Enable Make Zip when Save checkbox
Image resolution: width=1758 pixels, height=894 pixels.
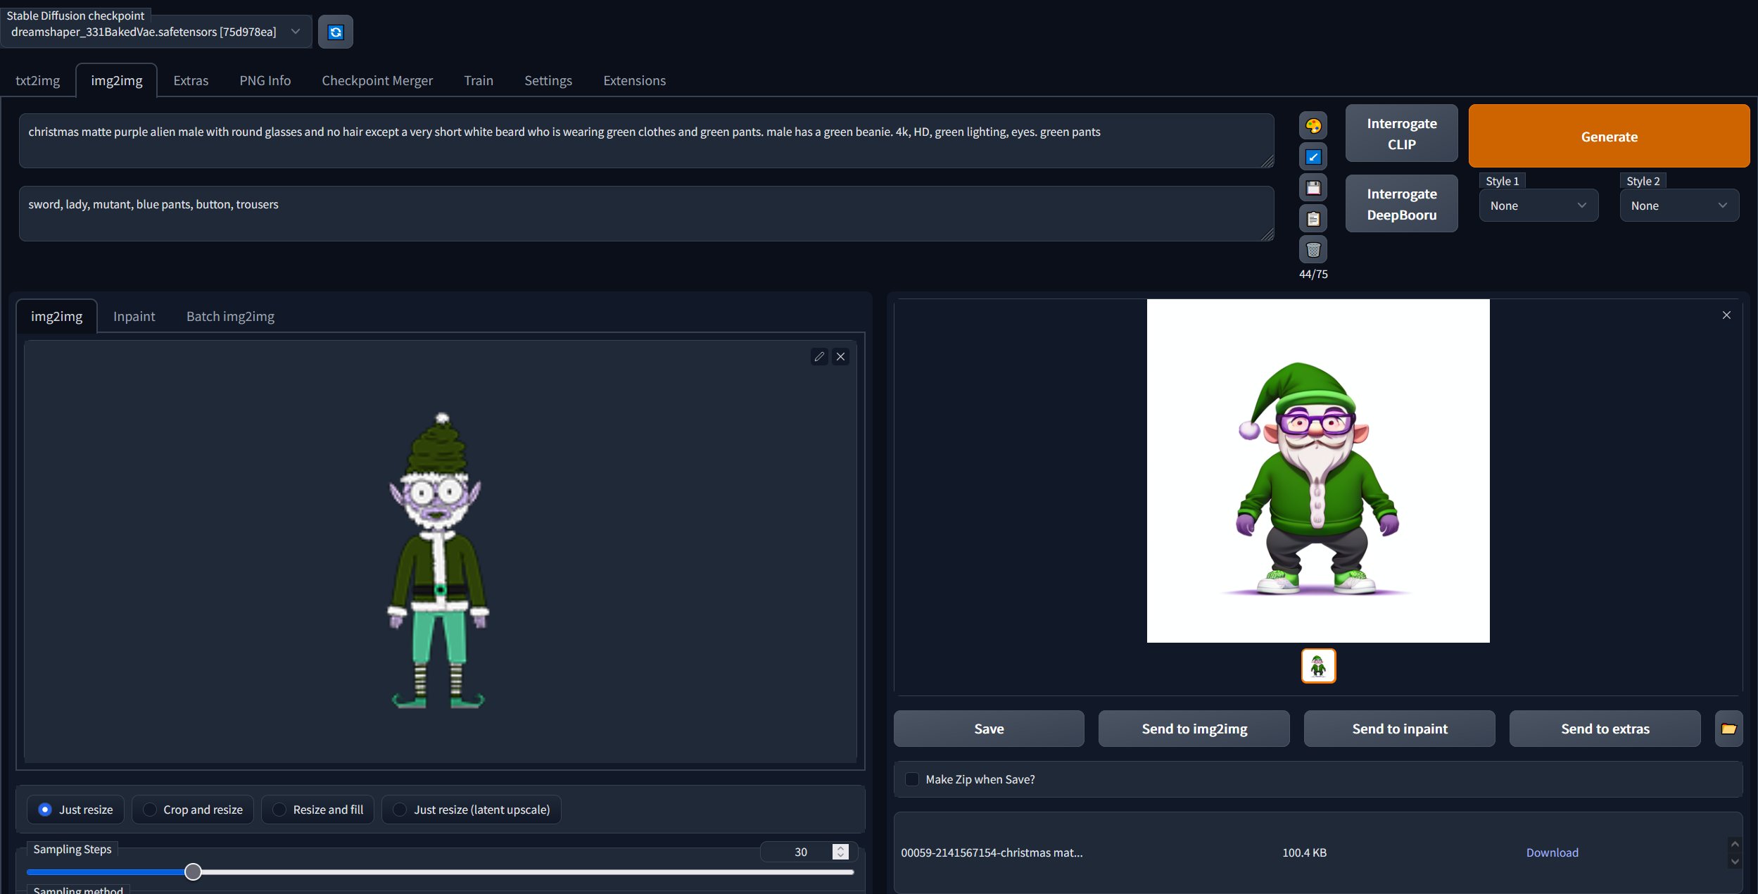912,779
